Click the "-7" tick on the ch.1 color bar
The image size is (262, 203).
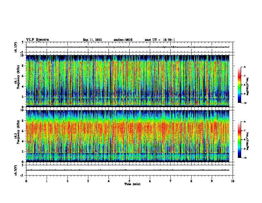pyautogui.click(x=244, y=76)
